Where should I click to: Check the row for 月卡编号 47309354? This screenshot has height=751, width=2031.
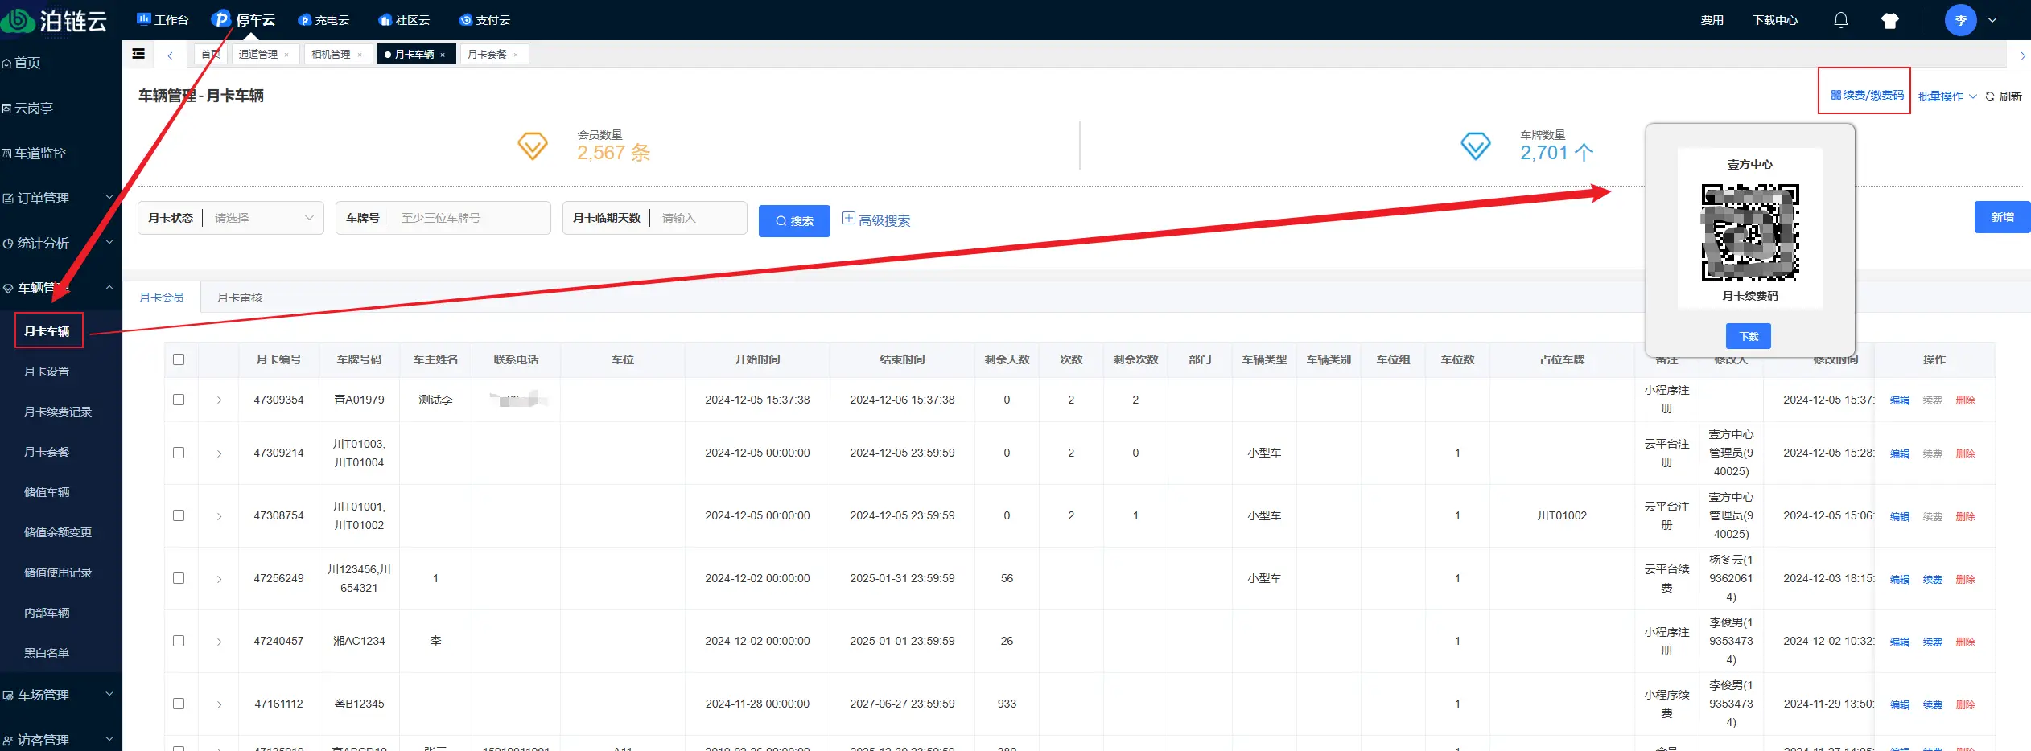coord(179,400)
